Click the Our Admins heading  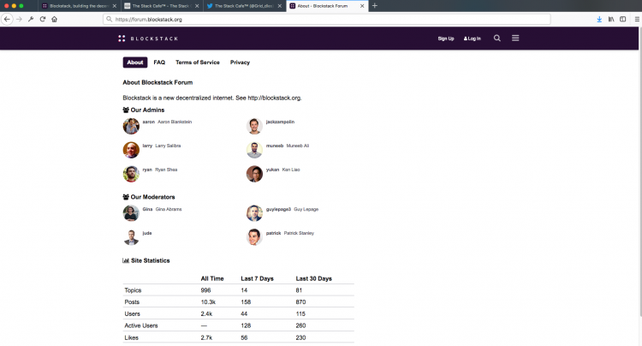[144, 110]
